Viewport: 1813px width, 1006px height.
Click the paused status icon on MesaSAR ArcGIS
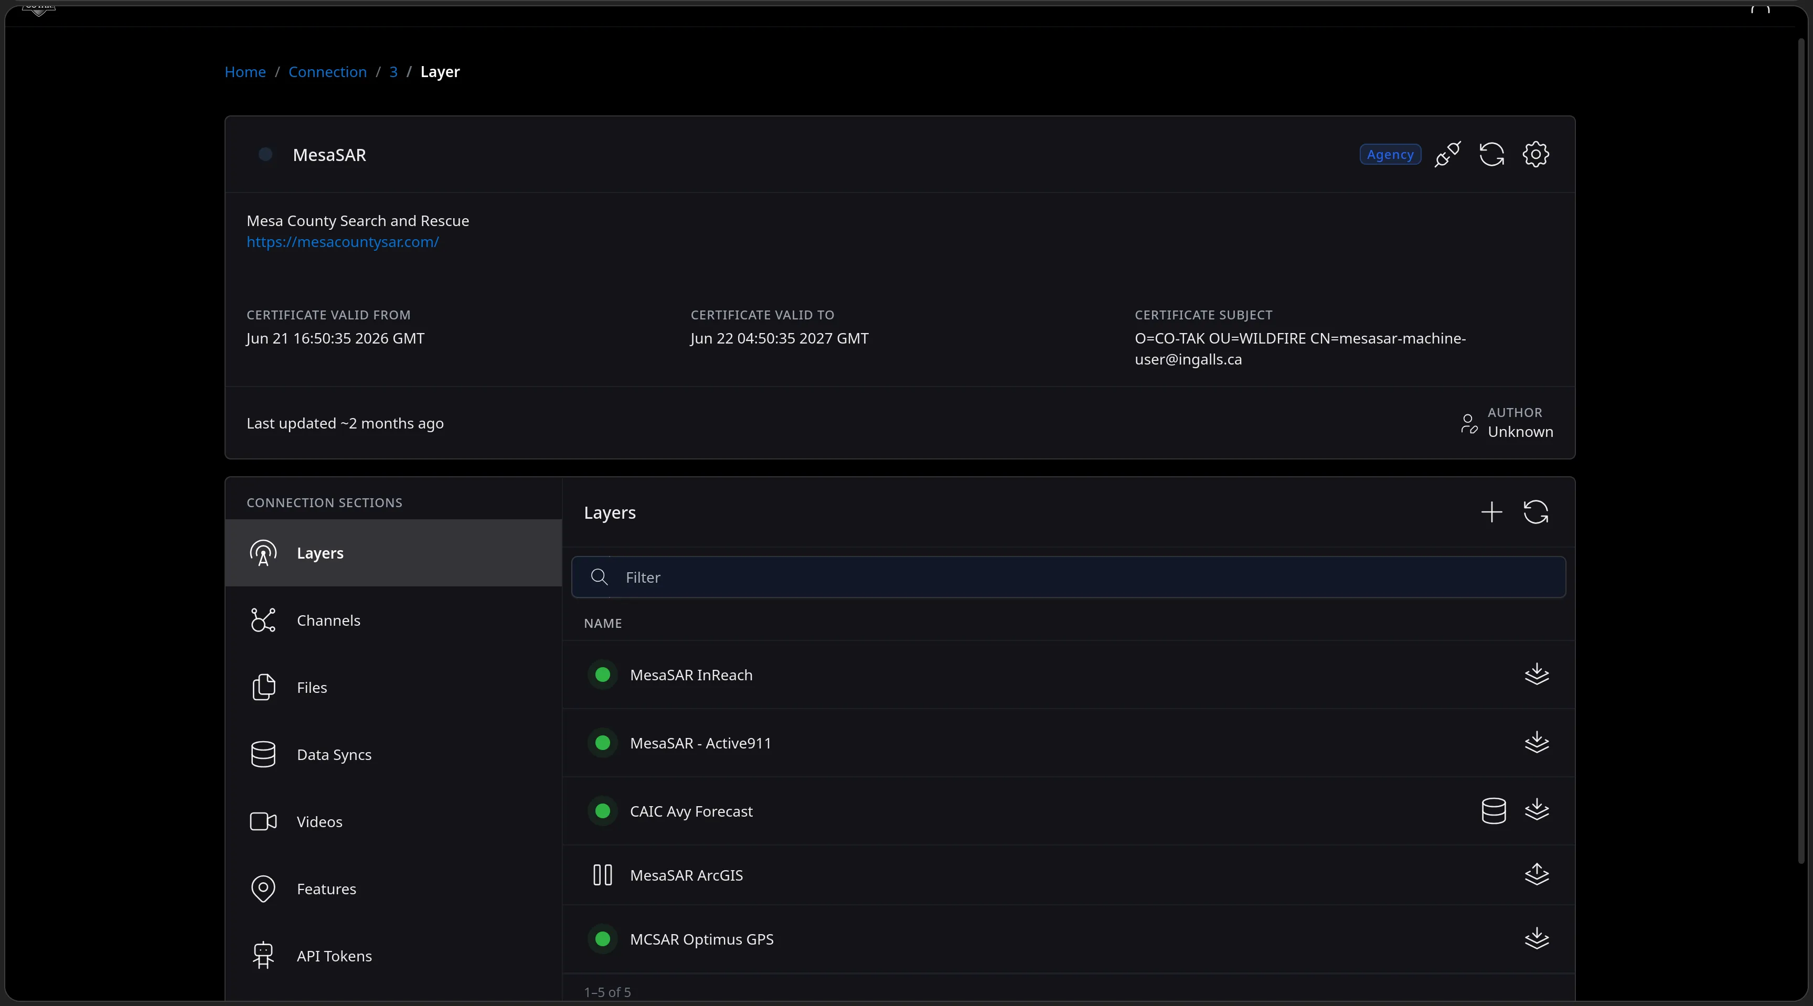(602, 875)
